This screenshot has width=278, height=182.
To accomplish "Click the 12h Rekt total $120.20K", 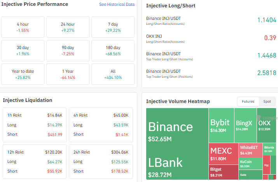I will (x=54, y=152).
